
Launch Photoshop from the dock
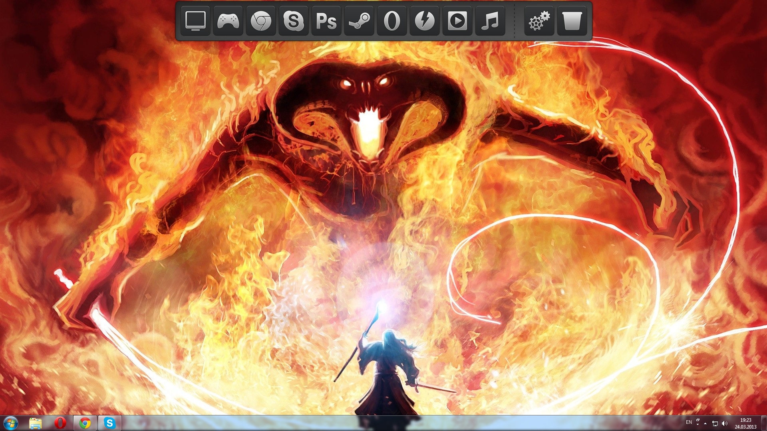[326, 21]
